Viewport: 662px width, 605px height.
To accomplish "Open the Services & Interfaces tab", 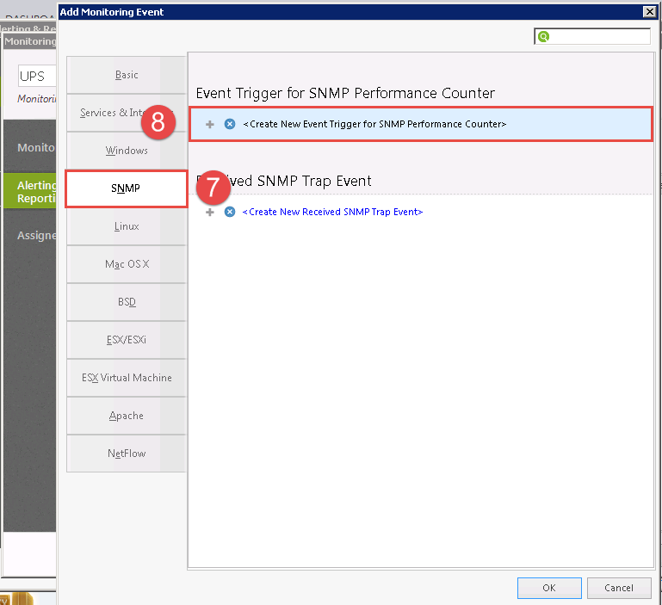I will pyautogui.click(x=127, y=113).
